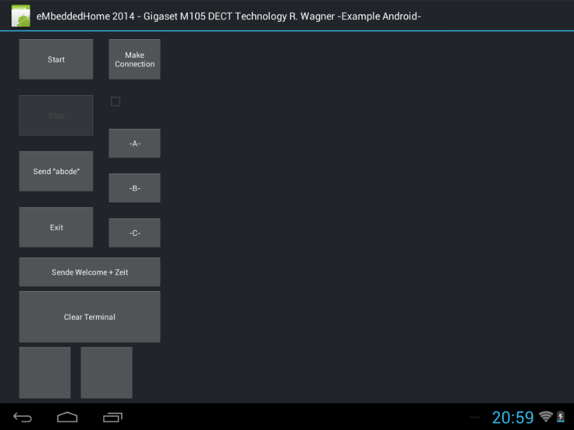The height and width of the screenshot is (430, 574).
Task: Tap the 20:59 clock in status bar
Action: [x=513, y=417]
